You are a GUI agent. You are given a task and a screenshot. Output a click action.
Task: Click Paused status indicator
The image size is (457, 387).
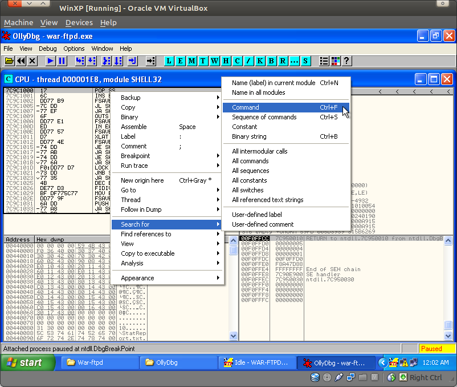pos(437,349)
